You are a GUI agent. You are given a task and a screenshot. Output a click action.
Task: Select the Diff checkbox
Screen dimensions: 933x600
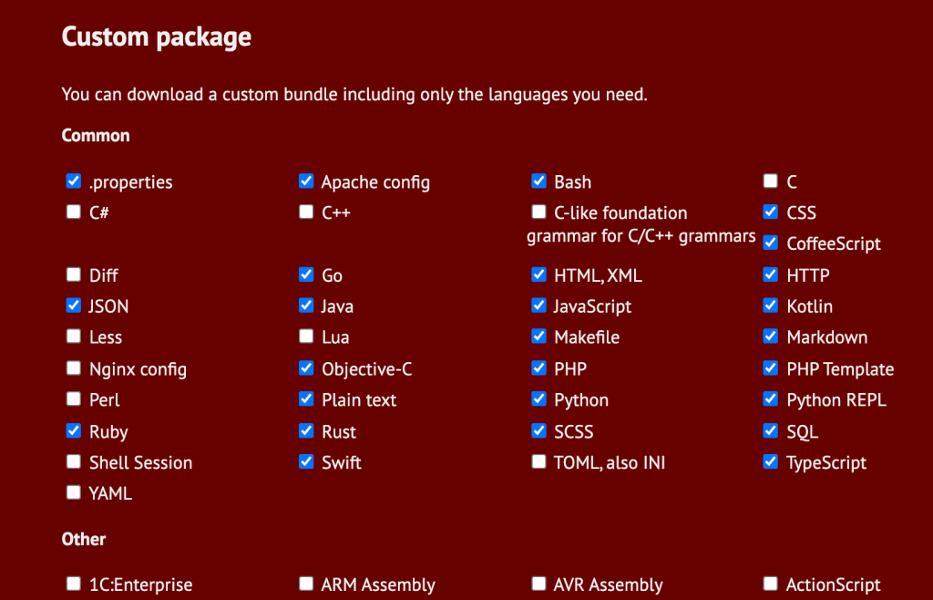(74, 274)
